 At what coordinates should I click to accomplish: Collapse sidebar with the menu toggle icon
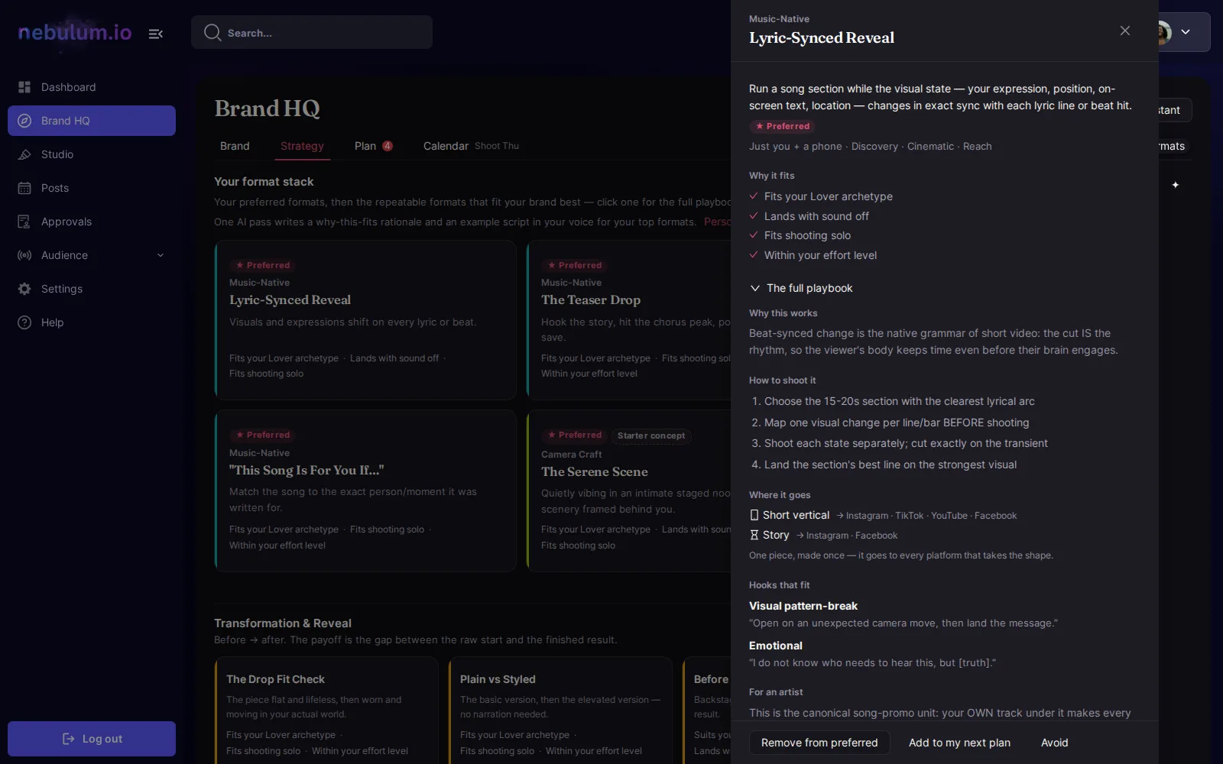(x=156, y=34)
